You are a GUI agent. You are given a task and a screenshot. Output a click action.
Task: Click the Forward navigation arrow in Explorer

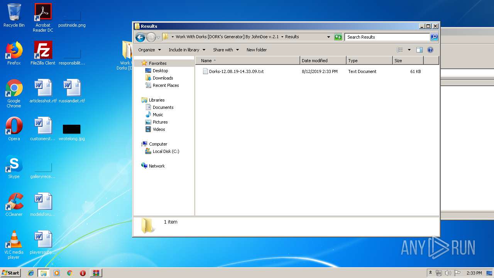pyautogui.click(x=151, y=37)
